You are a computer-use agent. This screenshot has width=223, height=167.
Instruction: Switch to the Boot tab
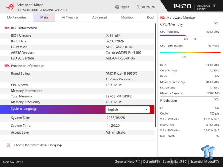151,17
